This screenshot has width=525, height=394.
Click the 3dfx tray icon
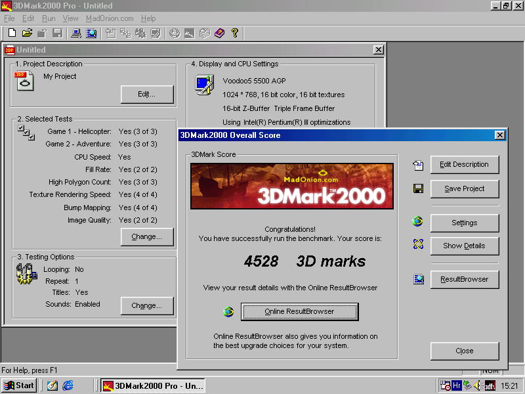pyautogui.click(x=490, y=385)
